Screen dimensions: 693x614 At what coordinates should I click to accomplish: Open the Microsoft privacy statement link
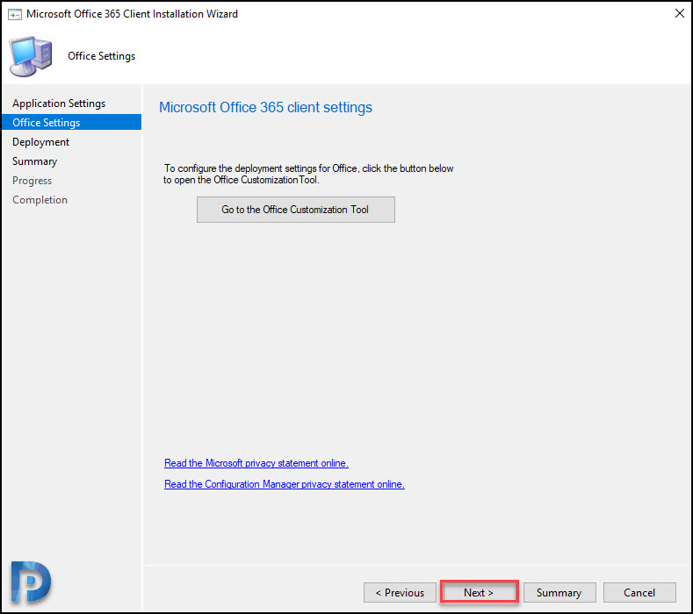point(256,463)
